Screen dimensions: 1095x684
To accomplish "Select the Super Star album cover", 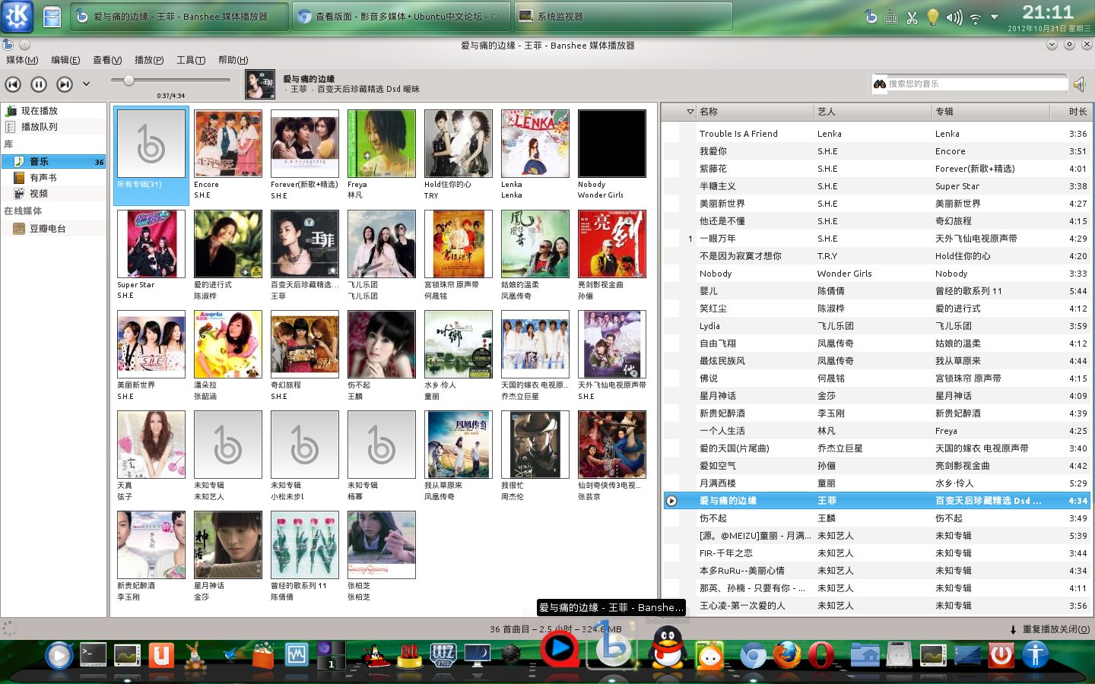I will tap(151, 244).
